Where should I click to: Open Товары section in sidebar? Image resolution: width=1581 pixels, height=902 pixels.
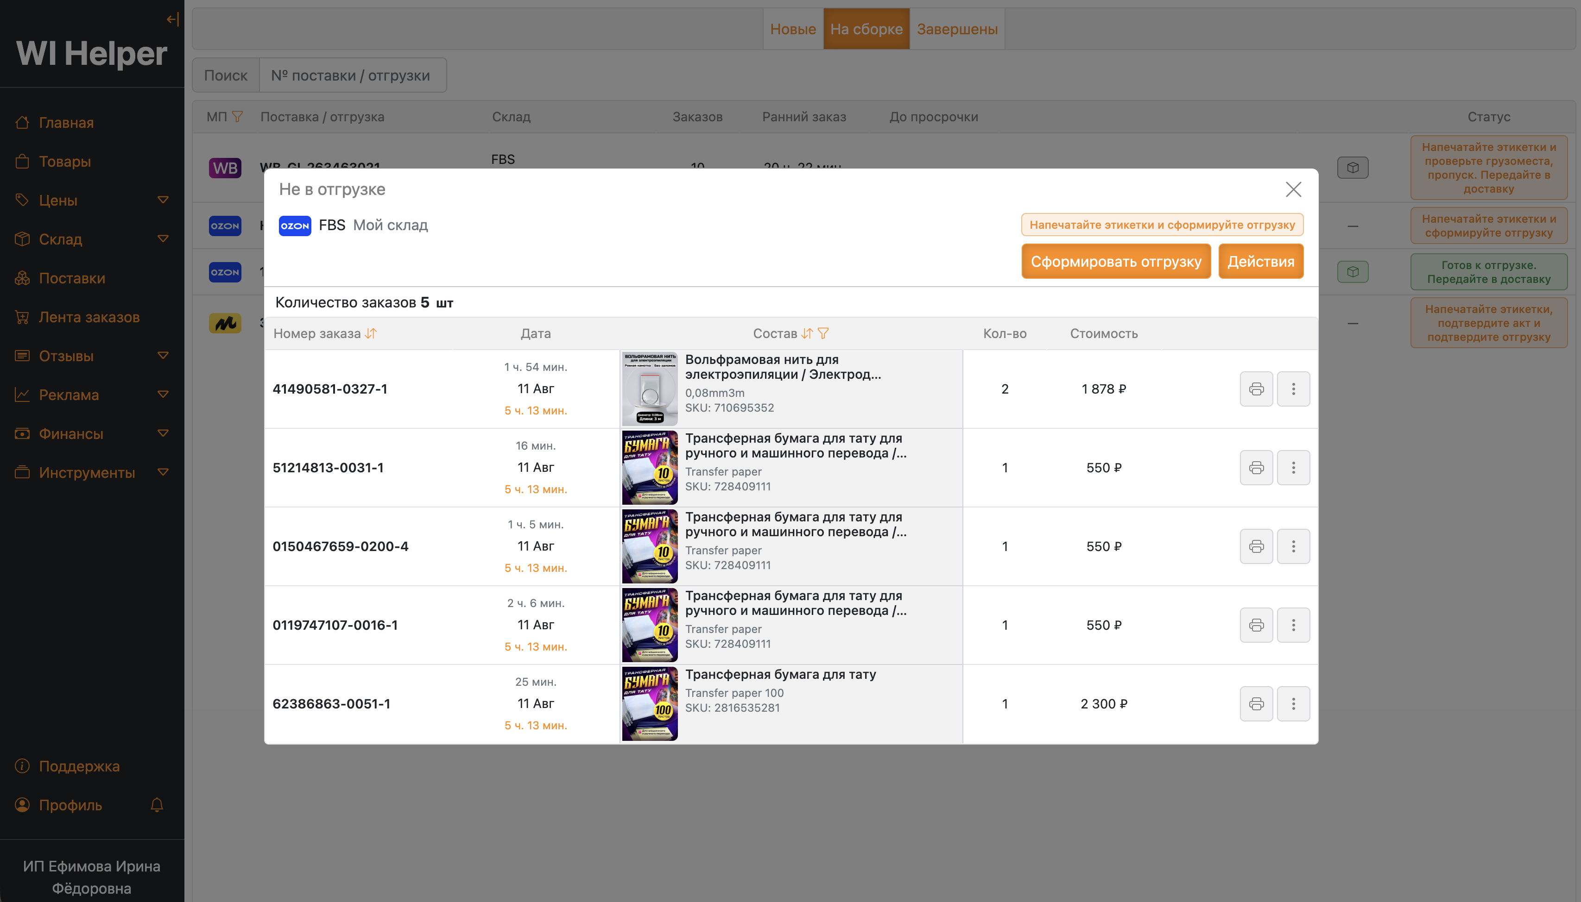tap(64, 162)
